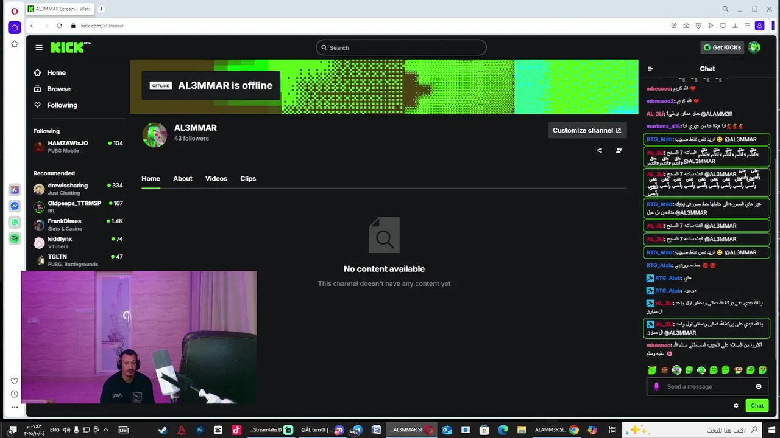Open Opera downloads icon
The height and width of the screenshot is (438, 780).
point(735,26)
